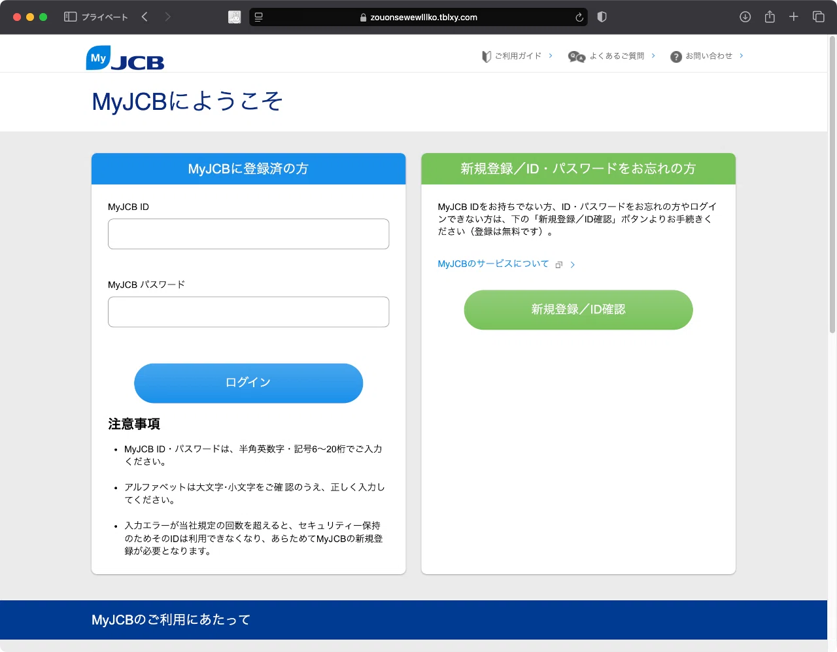Reload the page with the refresh icon

579,17
